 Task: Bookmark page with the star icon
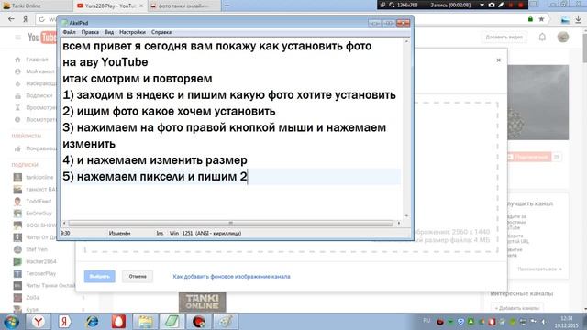pos(541,19)
